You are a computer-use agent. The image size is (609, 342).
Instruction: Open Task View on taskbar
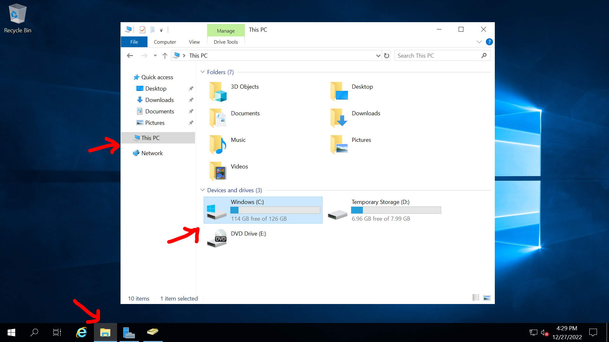pyautogui.click(x=57, y=332)
